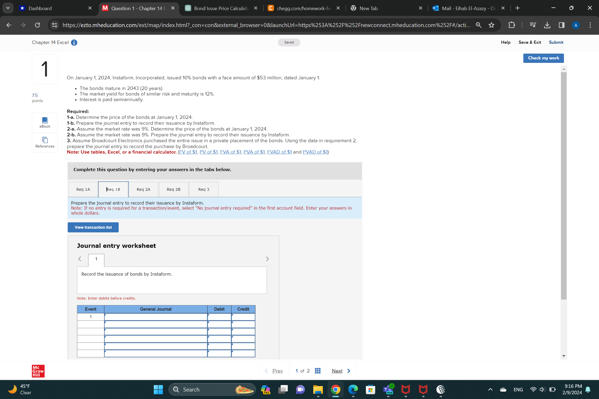Click the info icon beside Chapter 14 Excel
Viewport: 599px width, 399px height.
tap(74, 42)
